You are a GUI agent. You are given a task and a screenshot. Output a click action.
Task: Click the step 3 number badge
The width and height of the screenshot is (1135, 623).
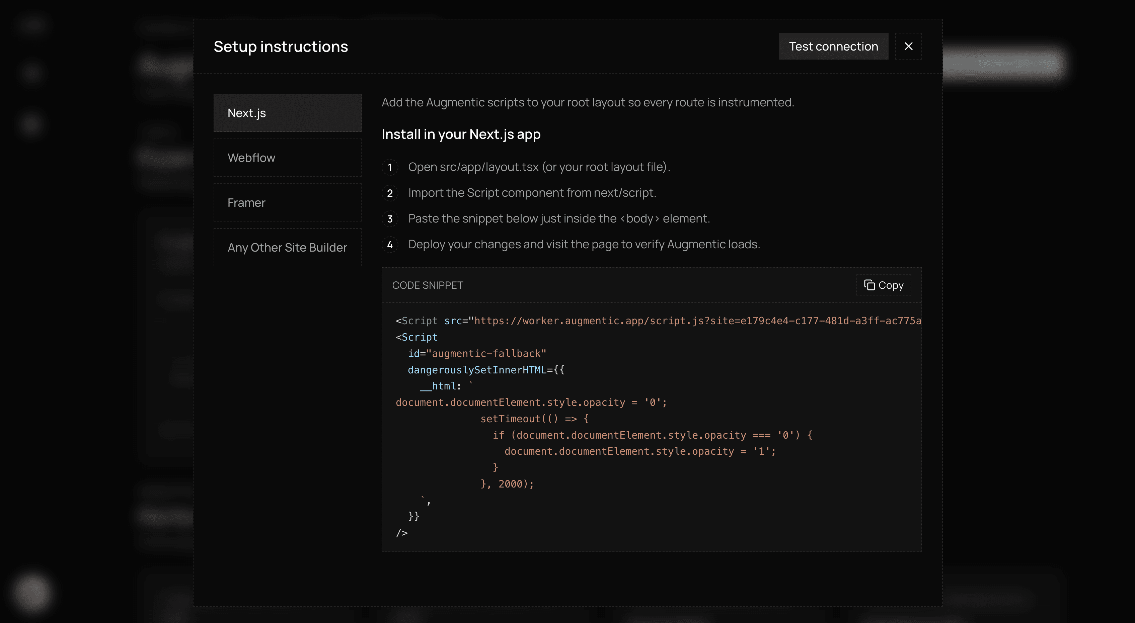pos(389,219)
